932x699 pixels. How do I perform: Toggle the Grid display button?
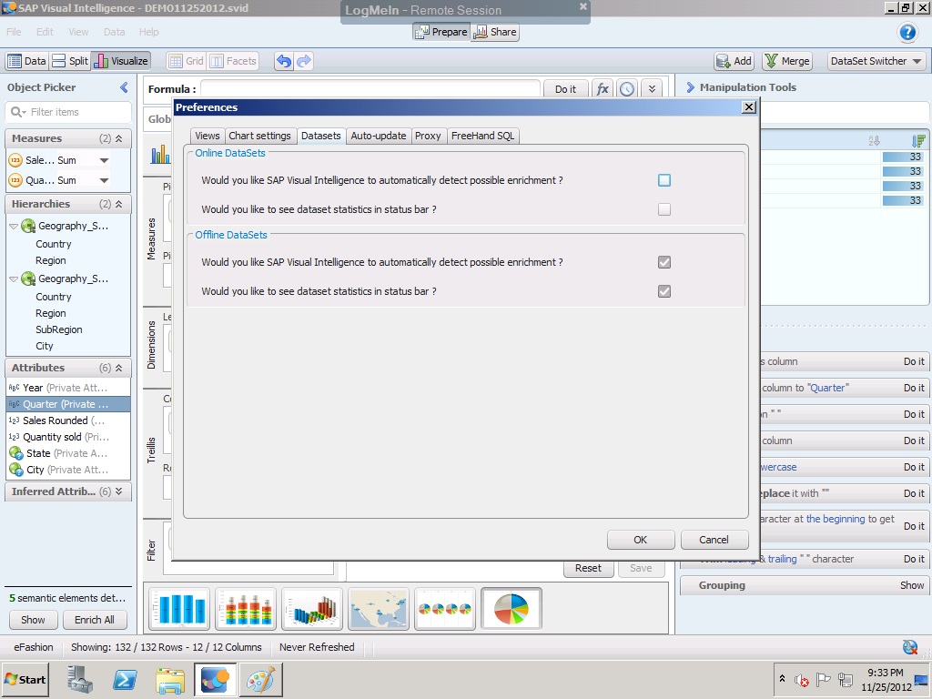[186, 61]
